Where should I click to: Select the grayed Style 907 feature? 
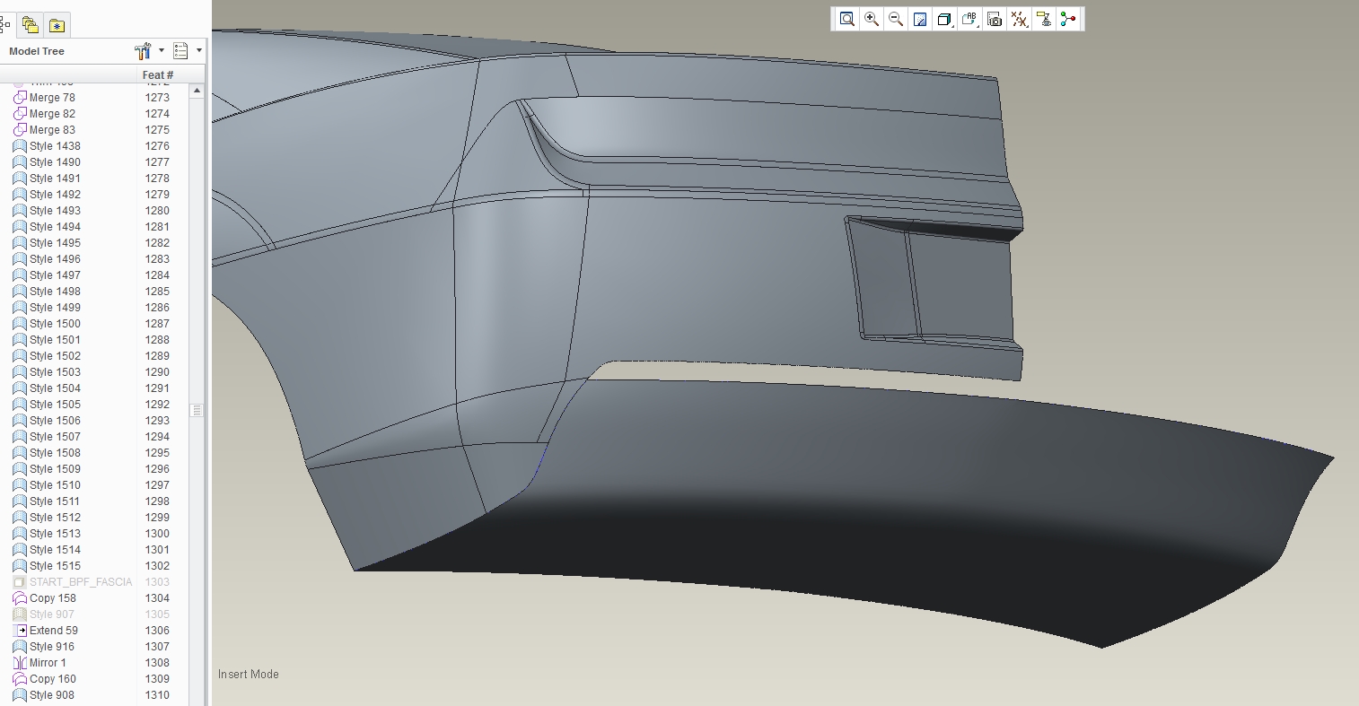tap(52, 614)
